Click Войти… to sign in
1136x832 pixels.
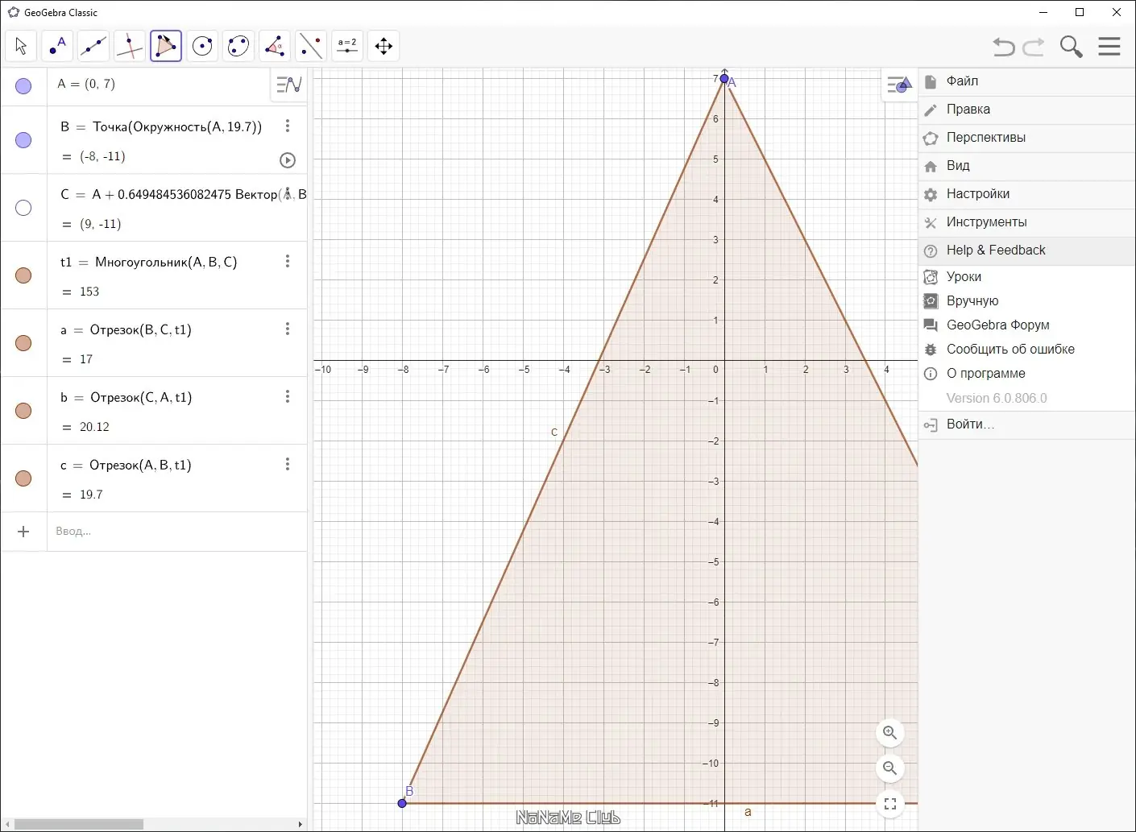pos(1026,424)
